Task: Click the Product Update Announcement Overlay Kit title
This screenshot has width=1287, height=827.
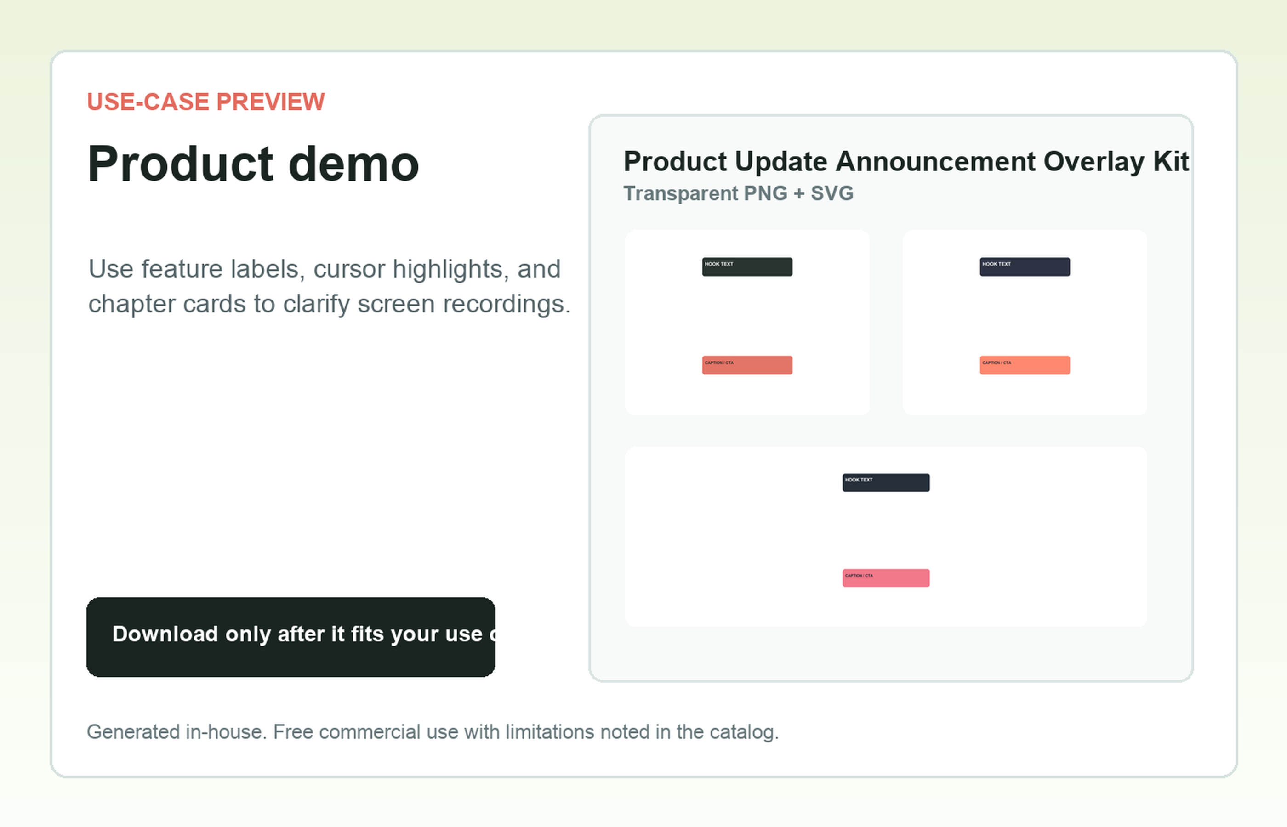Action: point(906,162)
